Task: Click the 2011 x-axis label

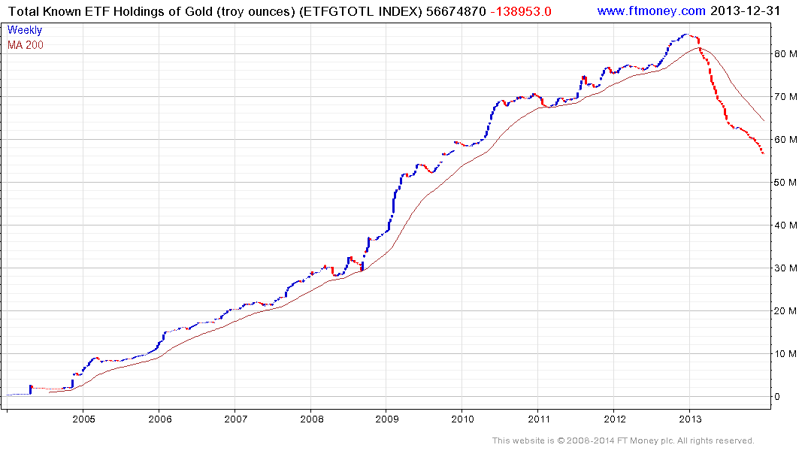Action: (x=538, y=419)
